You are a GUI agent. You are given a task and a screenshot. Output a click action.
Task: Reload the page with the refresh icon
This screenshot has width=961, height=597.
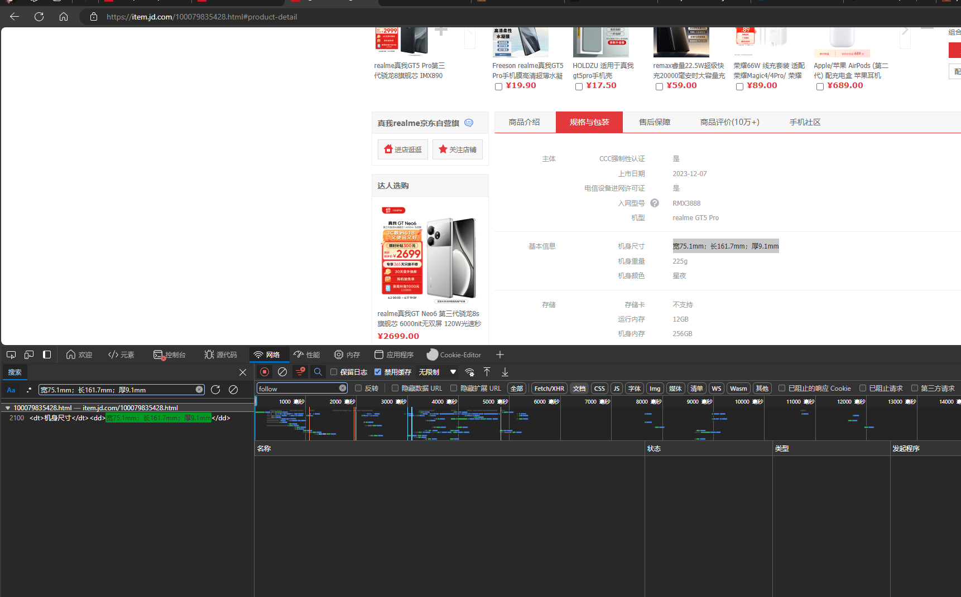39,17
